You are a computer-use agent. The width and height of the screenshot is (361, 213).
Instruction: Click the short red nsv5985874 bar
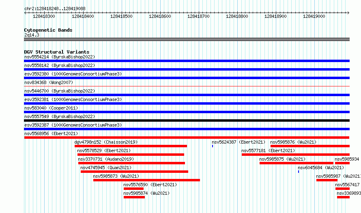134,197
